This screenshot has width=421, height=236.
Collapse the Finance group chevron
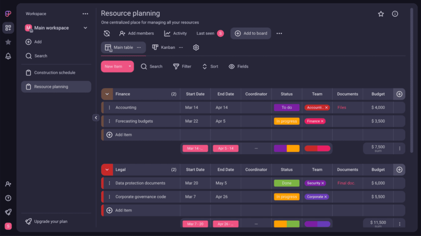click(107, 94)
